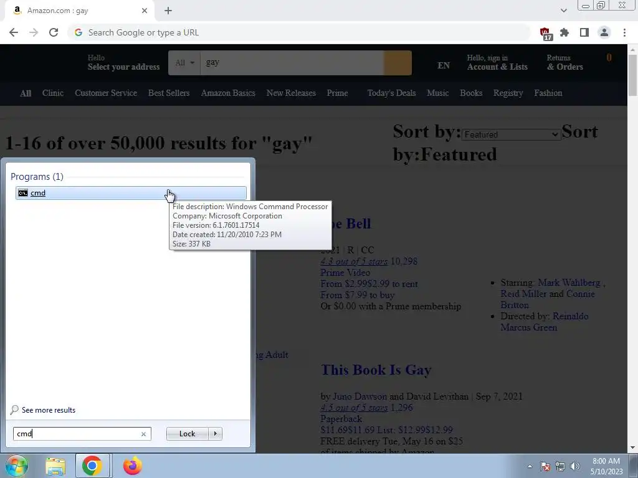Open the Fashion nav link
The image size is (638, 478).
point(548,93)
